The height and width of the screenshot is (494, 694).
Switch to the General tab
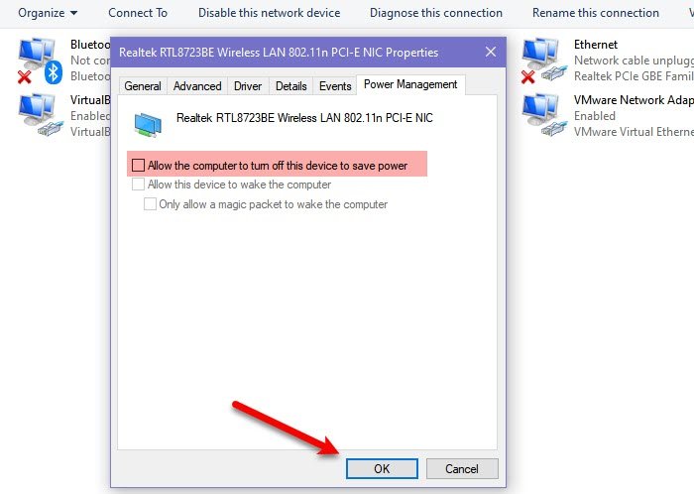[143, 86]
